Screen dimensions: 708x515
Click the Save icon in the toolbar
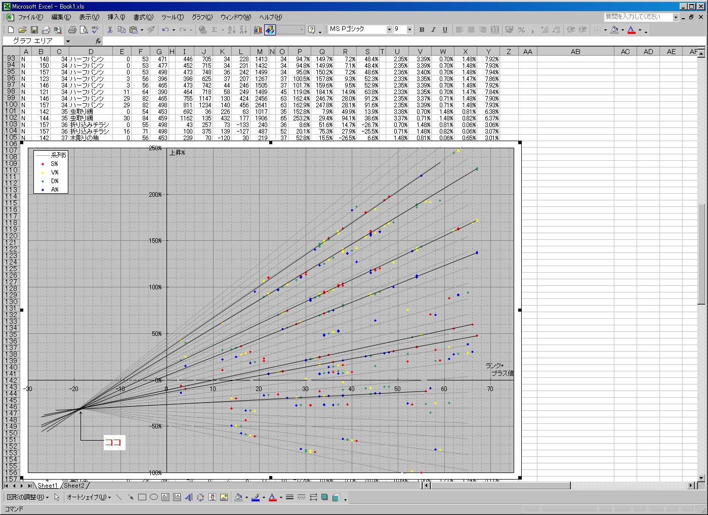[x=34, y=30]
